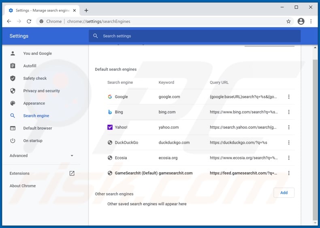Reload the page with refresh icon
The image size is (320, 228).
pyautogui.click(x=29, y=21)
